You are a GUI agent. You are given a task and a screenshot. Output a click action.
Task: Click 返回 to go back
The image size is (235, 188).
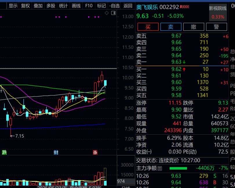(128, 6)
